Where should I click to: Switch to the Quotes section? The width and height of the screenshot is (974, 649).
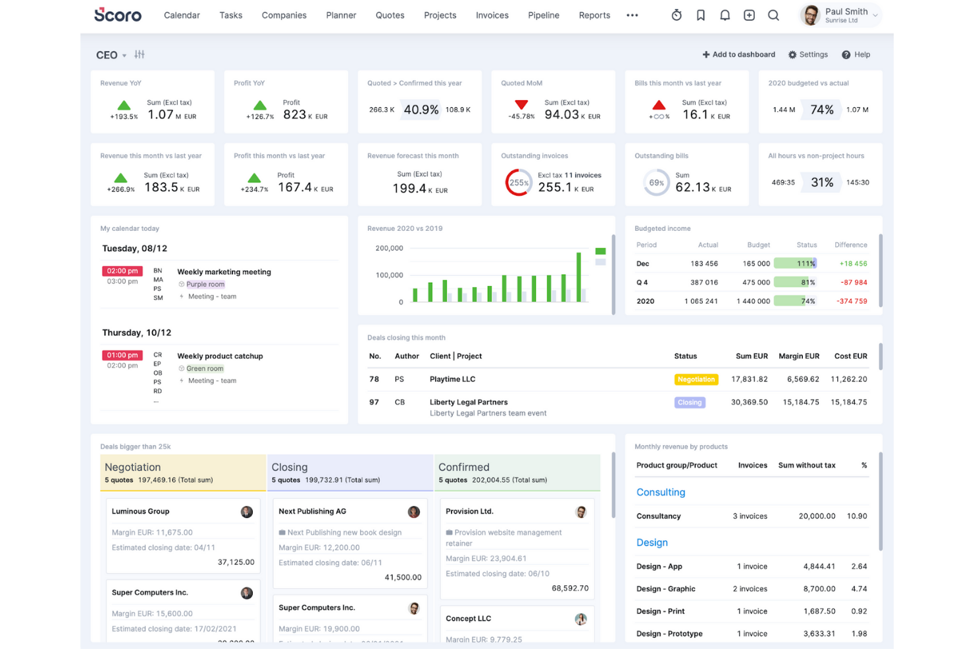click(390, 15)
